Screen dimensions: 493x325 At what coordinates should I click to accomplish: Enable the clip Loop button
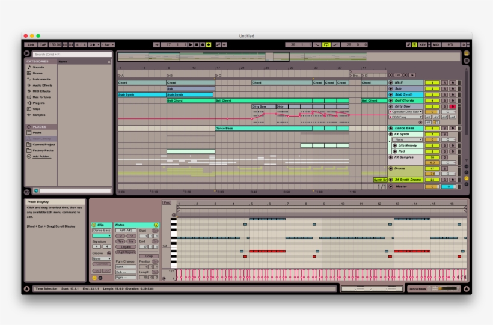point(149,256)
